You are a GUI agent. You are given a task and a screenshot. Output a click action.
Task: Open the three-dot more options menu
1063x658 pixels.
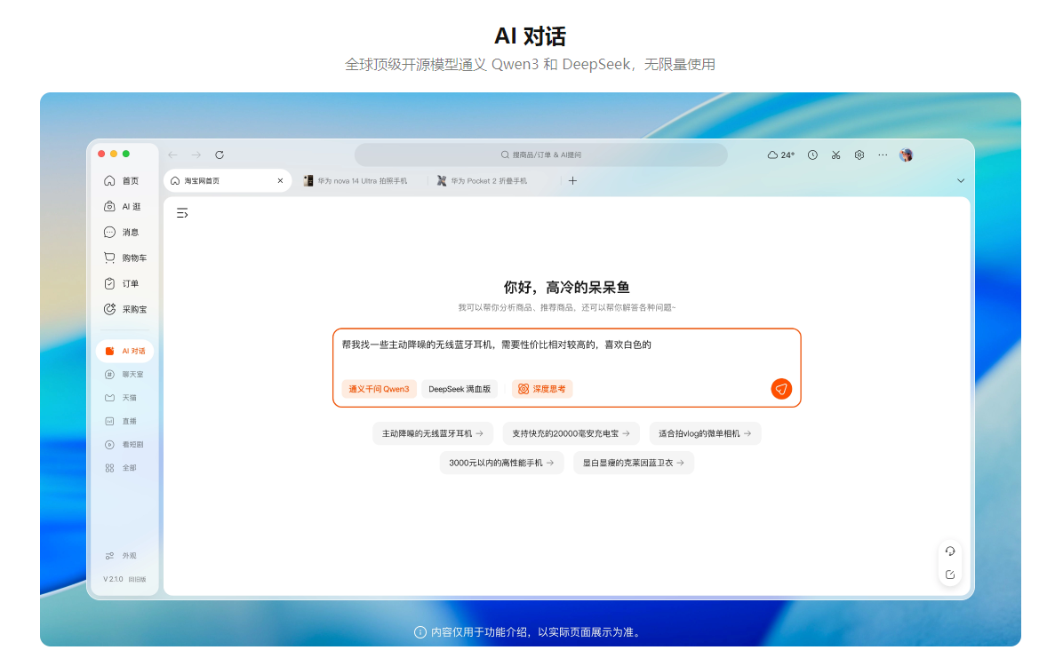(x=883, y=155)
